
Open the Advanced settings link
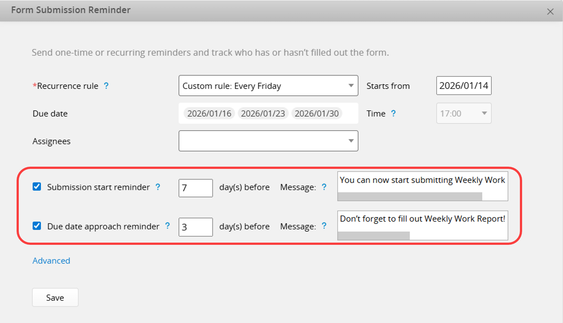coord(51,261)
